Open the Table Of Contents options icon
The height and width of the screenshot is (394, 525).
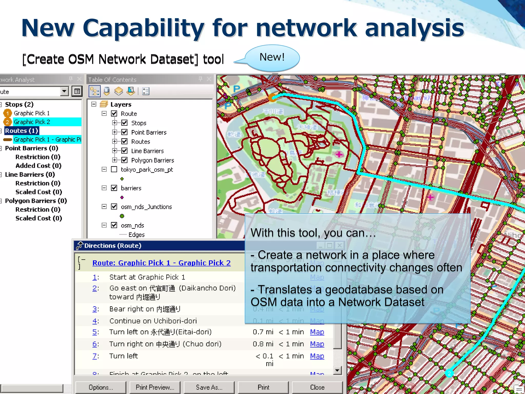coord(146,91)
